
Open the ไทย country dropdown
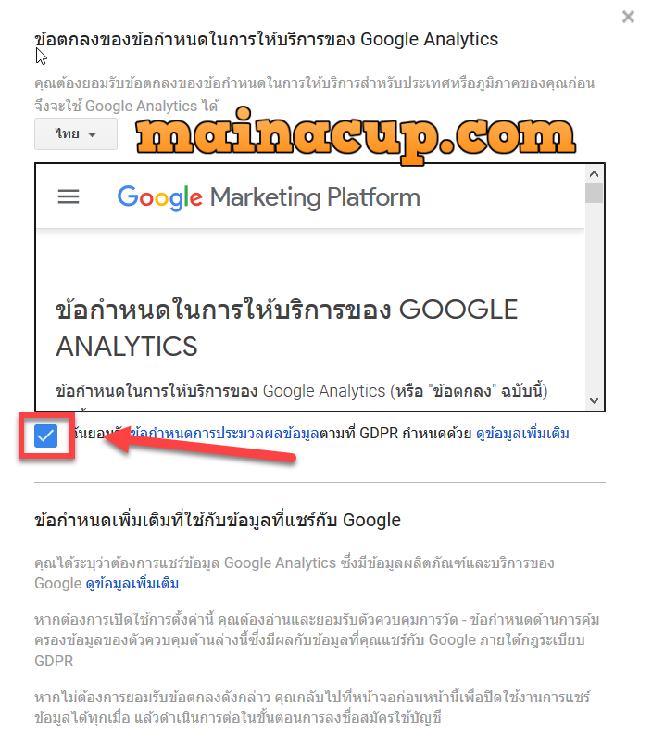point(76,134)
